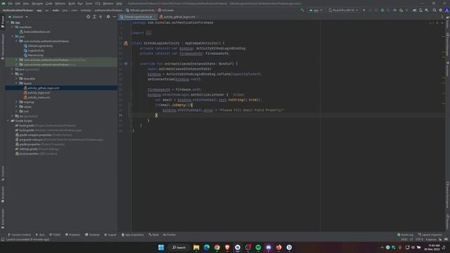The width and height of the screenshot is (450, 253).
Task: Collapse the manifests folder node
Action: 13,27
